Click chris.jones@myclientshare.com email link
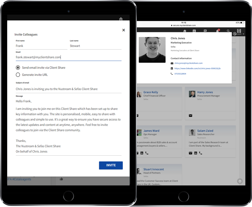This screenshot has height=207, width=252. (188, 63)
